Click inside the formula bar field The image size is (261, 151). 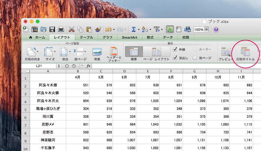[x=176, y=66]
